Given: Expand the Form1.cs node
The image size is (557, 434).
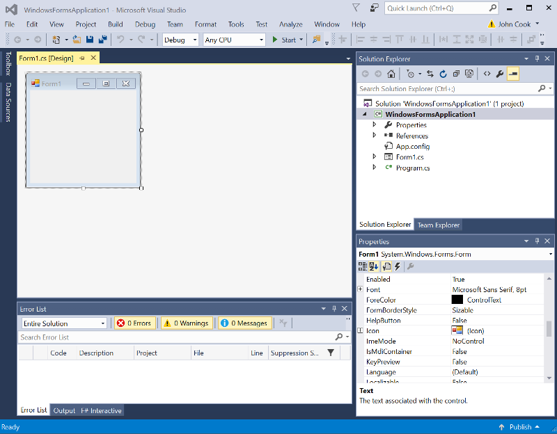Looking at the screenshot, I should coord(374,156).
